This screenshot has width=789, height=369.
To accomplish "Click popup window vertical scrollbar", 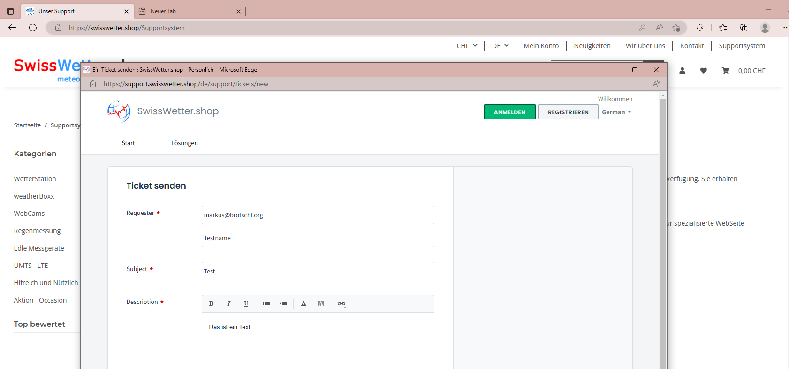I will pyautogui.click(x=663, y=234).
